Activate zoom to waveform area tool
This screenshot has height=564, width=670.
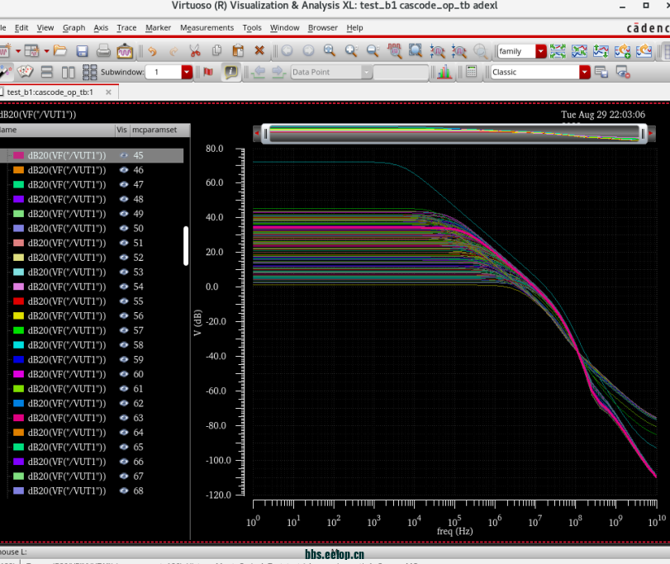[394, 51]
